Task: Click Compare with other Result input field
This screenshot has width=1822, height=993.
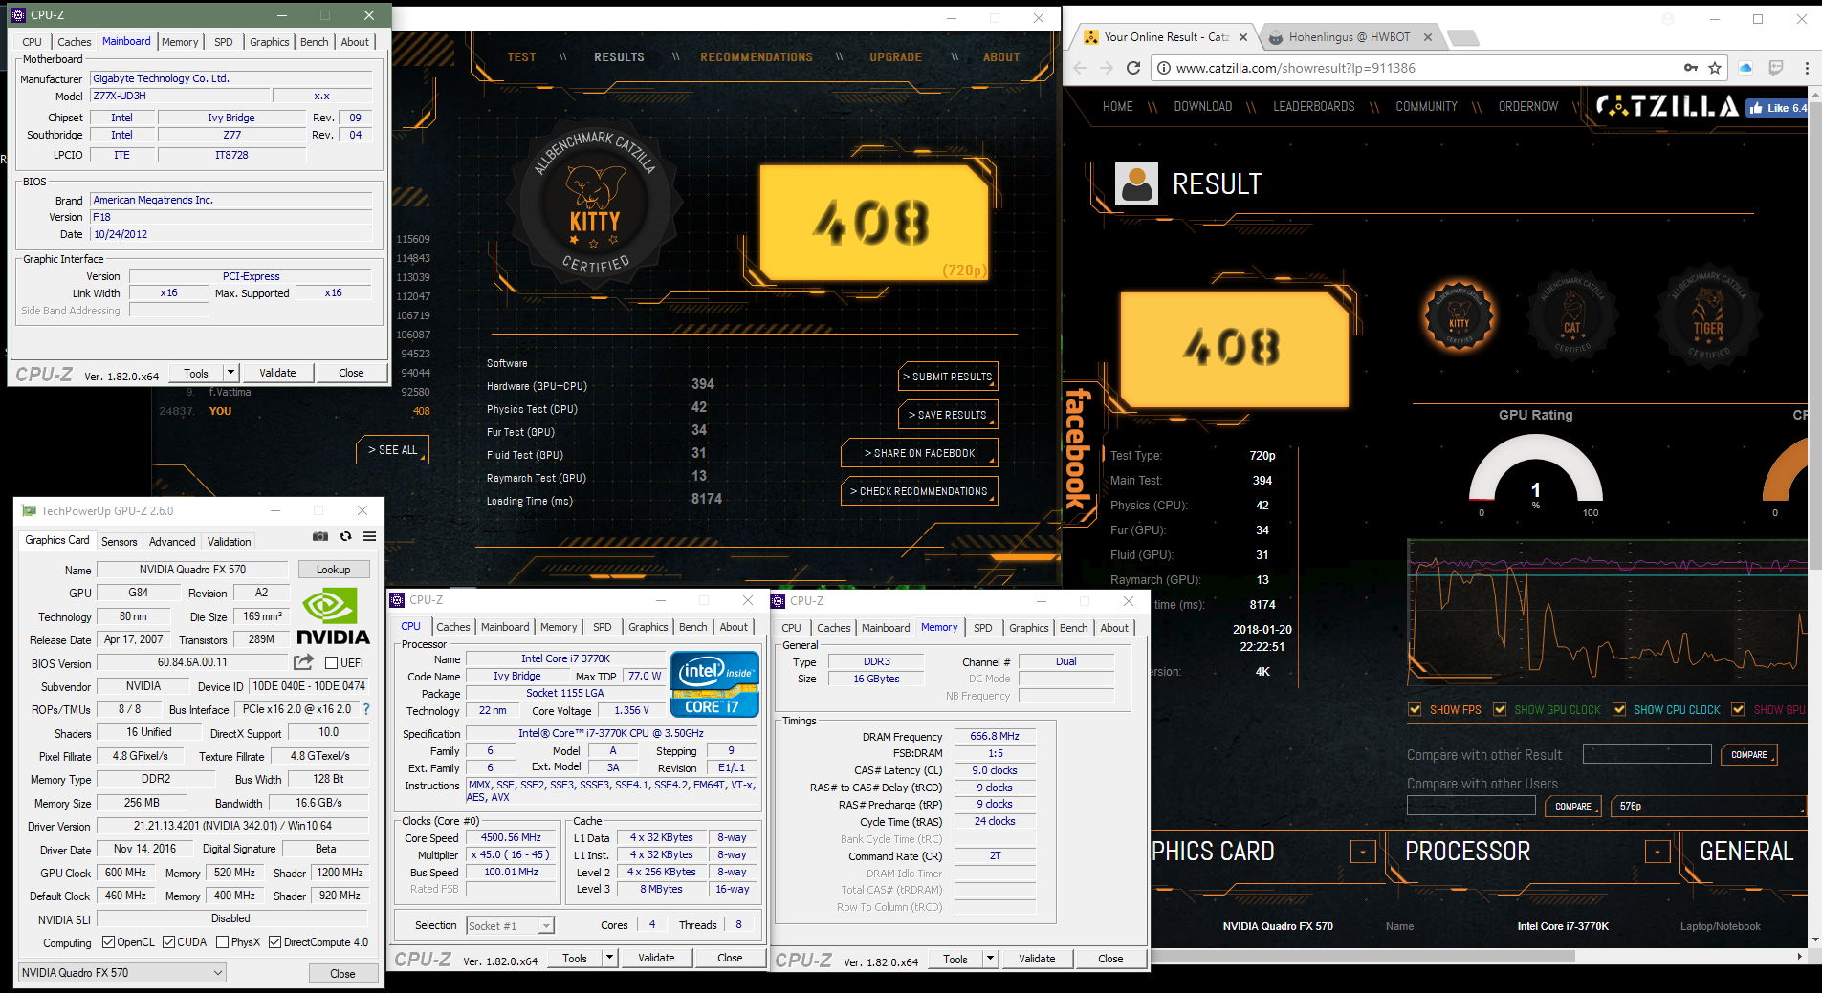Action: (1647, 754)
